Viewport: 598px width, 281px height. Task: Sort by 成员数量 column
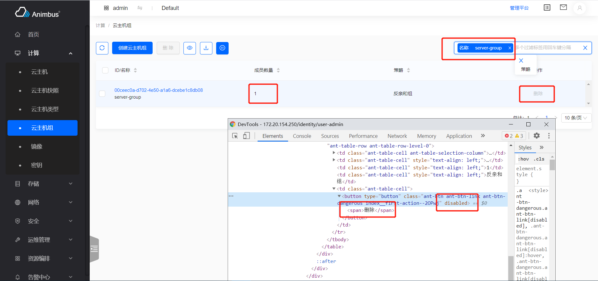click(278, 70)
